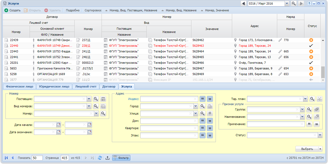
Task: Click the Выбрать button
Action: click(x=307, y=149)
